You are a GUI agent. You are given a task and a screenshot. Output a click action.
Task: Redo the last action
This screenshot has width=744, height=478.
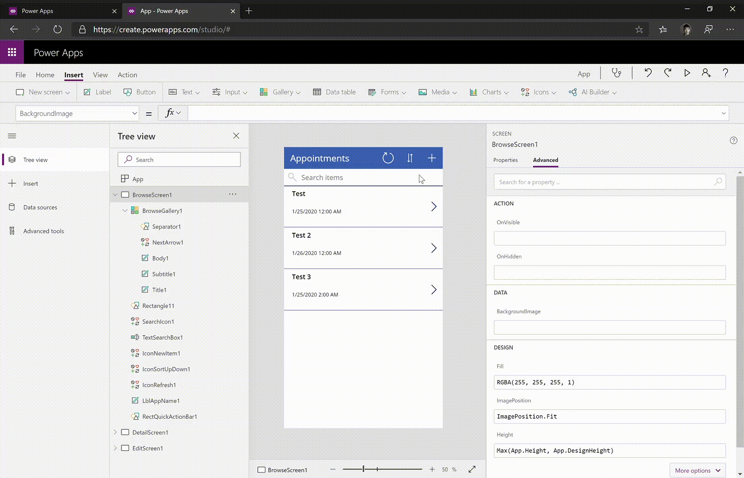click(x=668, y=73)
